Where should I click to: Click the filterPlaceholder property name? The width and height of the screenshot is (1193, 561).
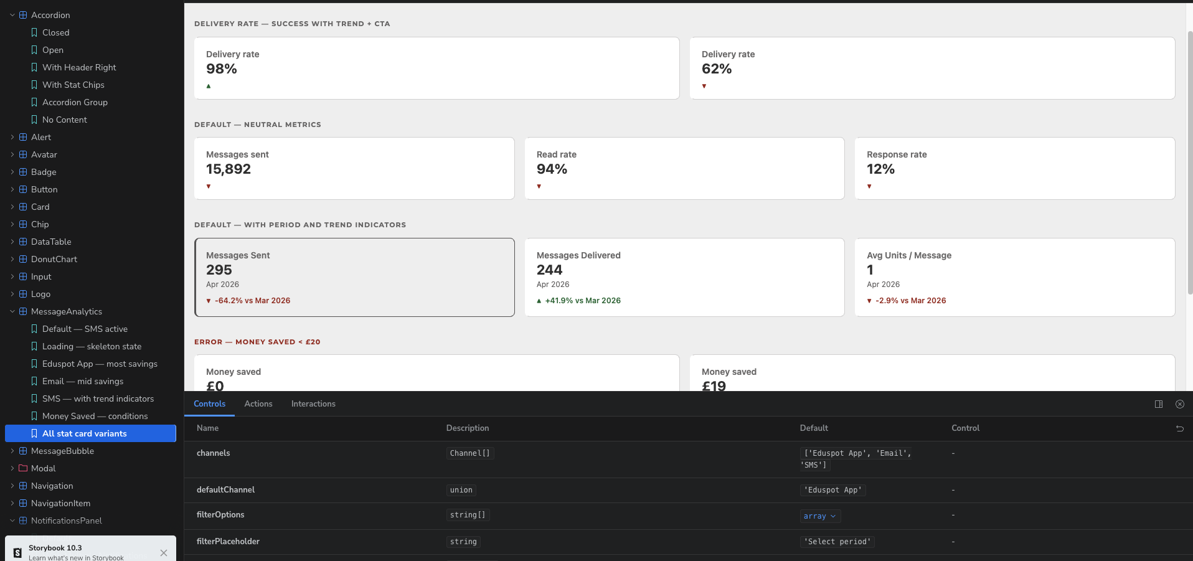point(228,542)
